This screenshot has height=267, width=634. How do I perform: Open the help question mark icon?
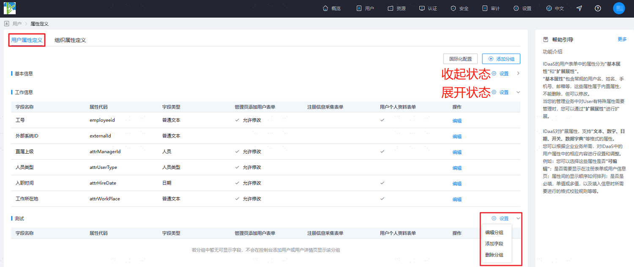(598, 8)
